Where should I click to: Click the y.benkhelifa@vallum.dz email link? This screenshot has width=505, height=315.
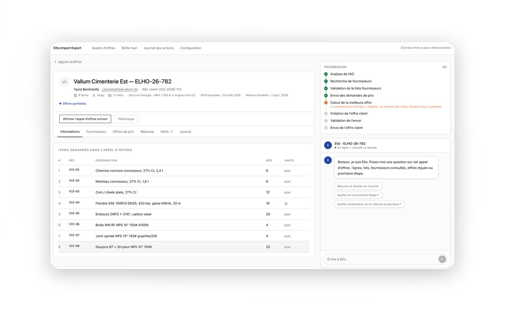120,90
